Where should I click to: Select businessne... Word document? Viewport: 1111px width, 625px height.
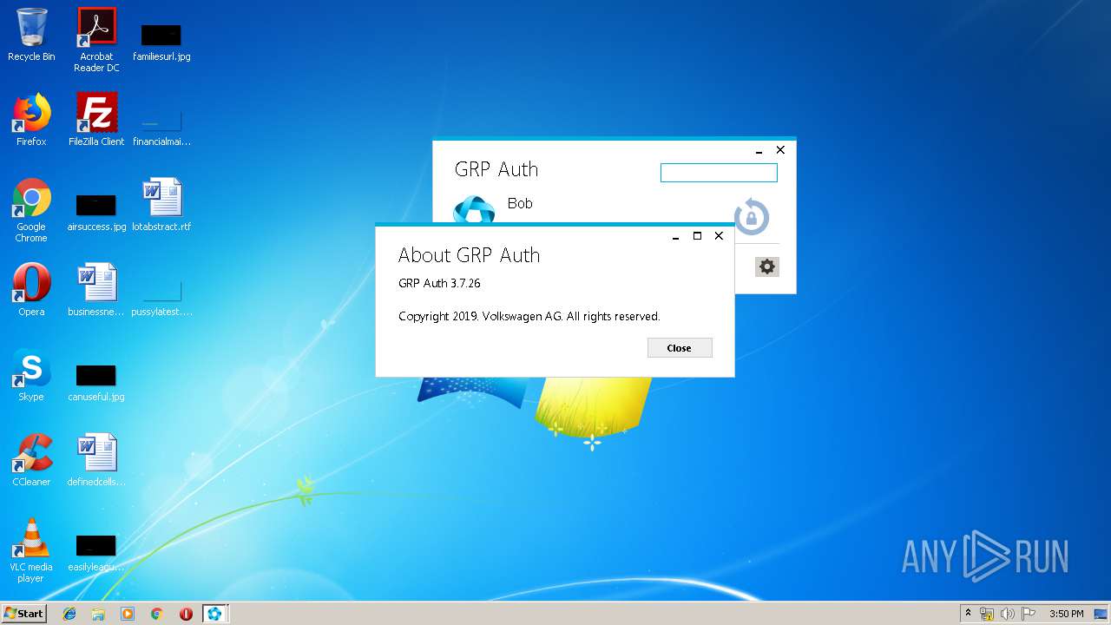coord(96,290)
